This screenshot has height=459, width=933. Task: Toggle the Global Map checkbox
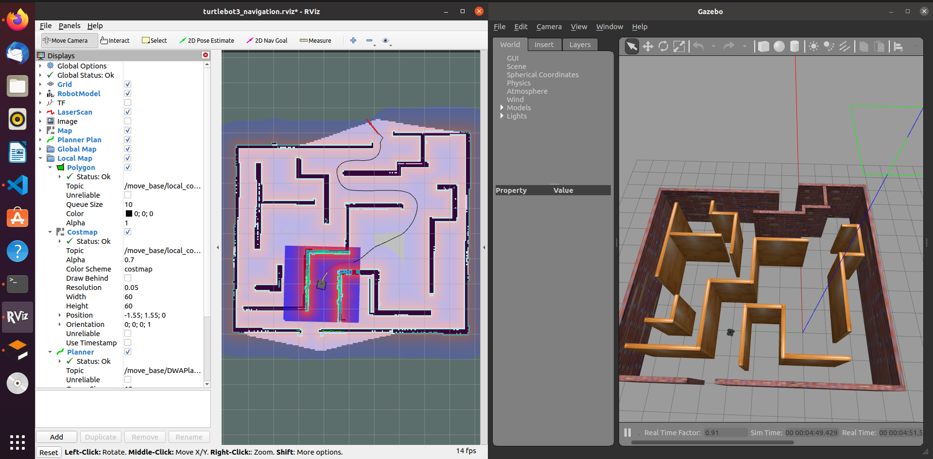(128, 149)
